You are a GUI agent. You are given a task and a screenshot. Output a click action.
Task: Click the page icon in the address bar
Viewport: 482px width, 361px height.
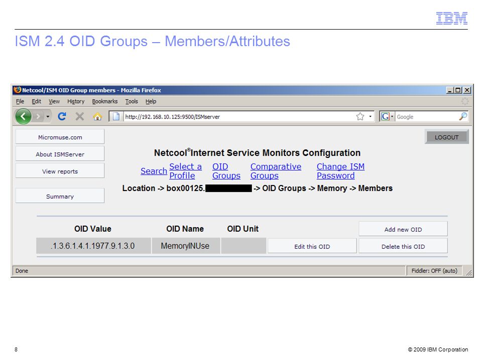tap(116, 116)
